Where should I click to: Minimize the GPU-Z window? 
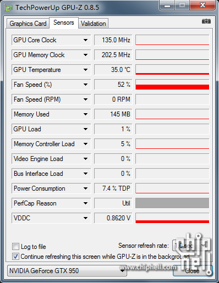tap(167, 5)
